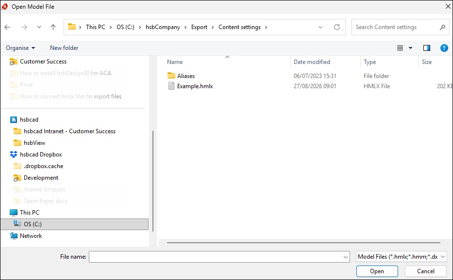Select the .dropbox.cache folder

click(x=43, y=166)
